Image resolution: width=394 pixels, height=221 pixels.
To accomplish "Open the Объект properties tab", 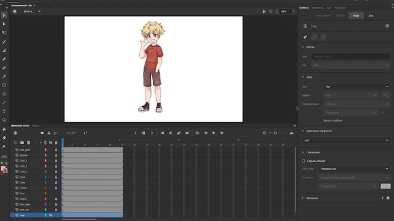I will tap(341, 15).
